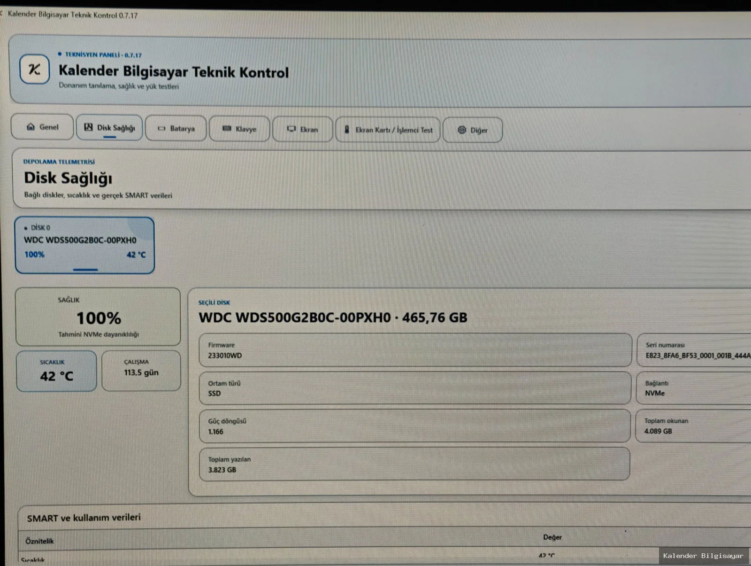The width and height of the screenshot is (751, 566).
Task: Click the window title bar text
Action: 73,15
